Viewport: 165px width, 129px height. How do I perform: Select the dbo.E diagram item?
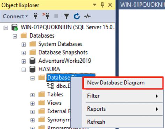coord(63,86)
